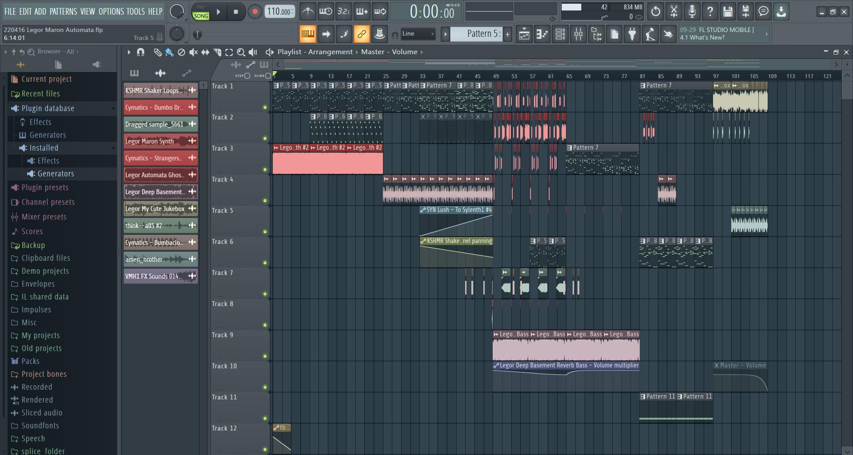Click the metronome icon
This screenshot has width=853, height=455.
[x=307, y=12]
